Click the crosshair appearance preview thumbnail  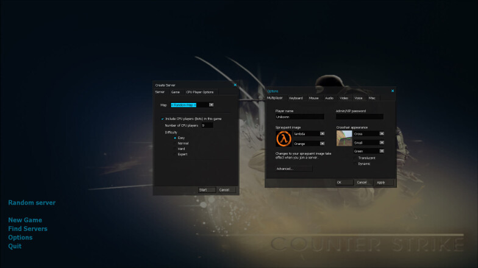point(344,138)
